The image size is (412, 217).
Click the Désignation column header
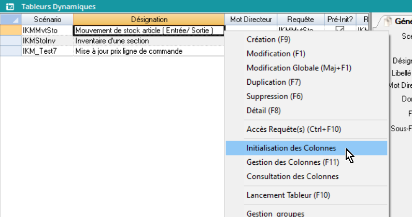(149, 20)
